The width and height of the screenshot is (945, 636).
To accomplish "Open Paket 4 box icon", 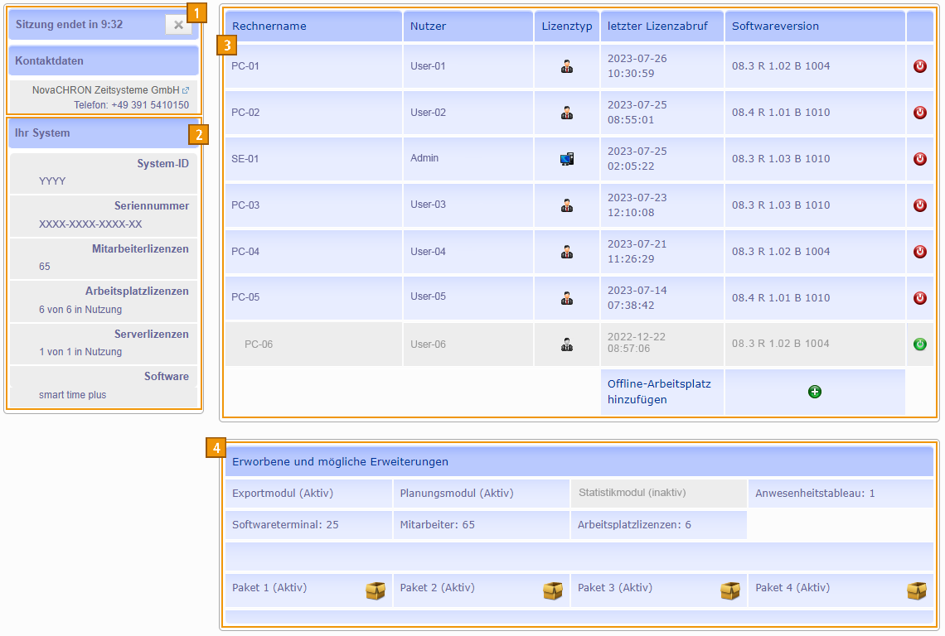I will (x=916, y=590).
